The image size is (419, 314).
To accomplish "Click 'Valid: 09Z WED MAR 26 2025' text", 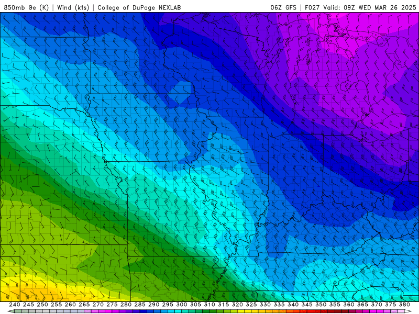I will pyautogui.click(x=370, y=7).
